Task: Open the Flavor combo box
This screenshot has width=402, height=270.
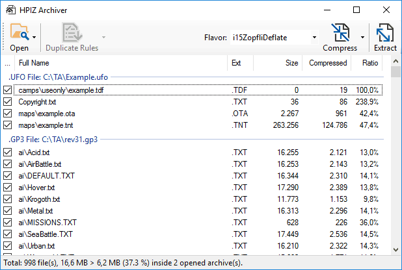Action: point(274,38)
